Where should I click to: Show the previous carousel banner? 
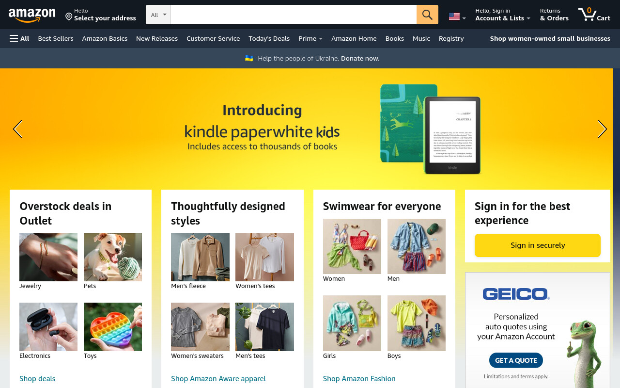[17, 129]
